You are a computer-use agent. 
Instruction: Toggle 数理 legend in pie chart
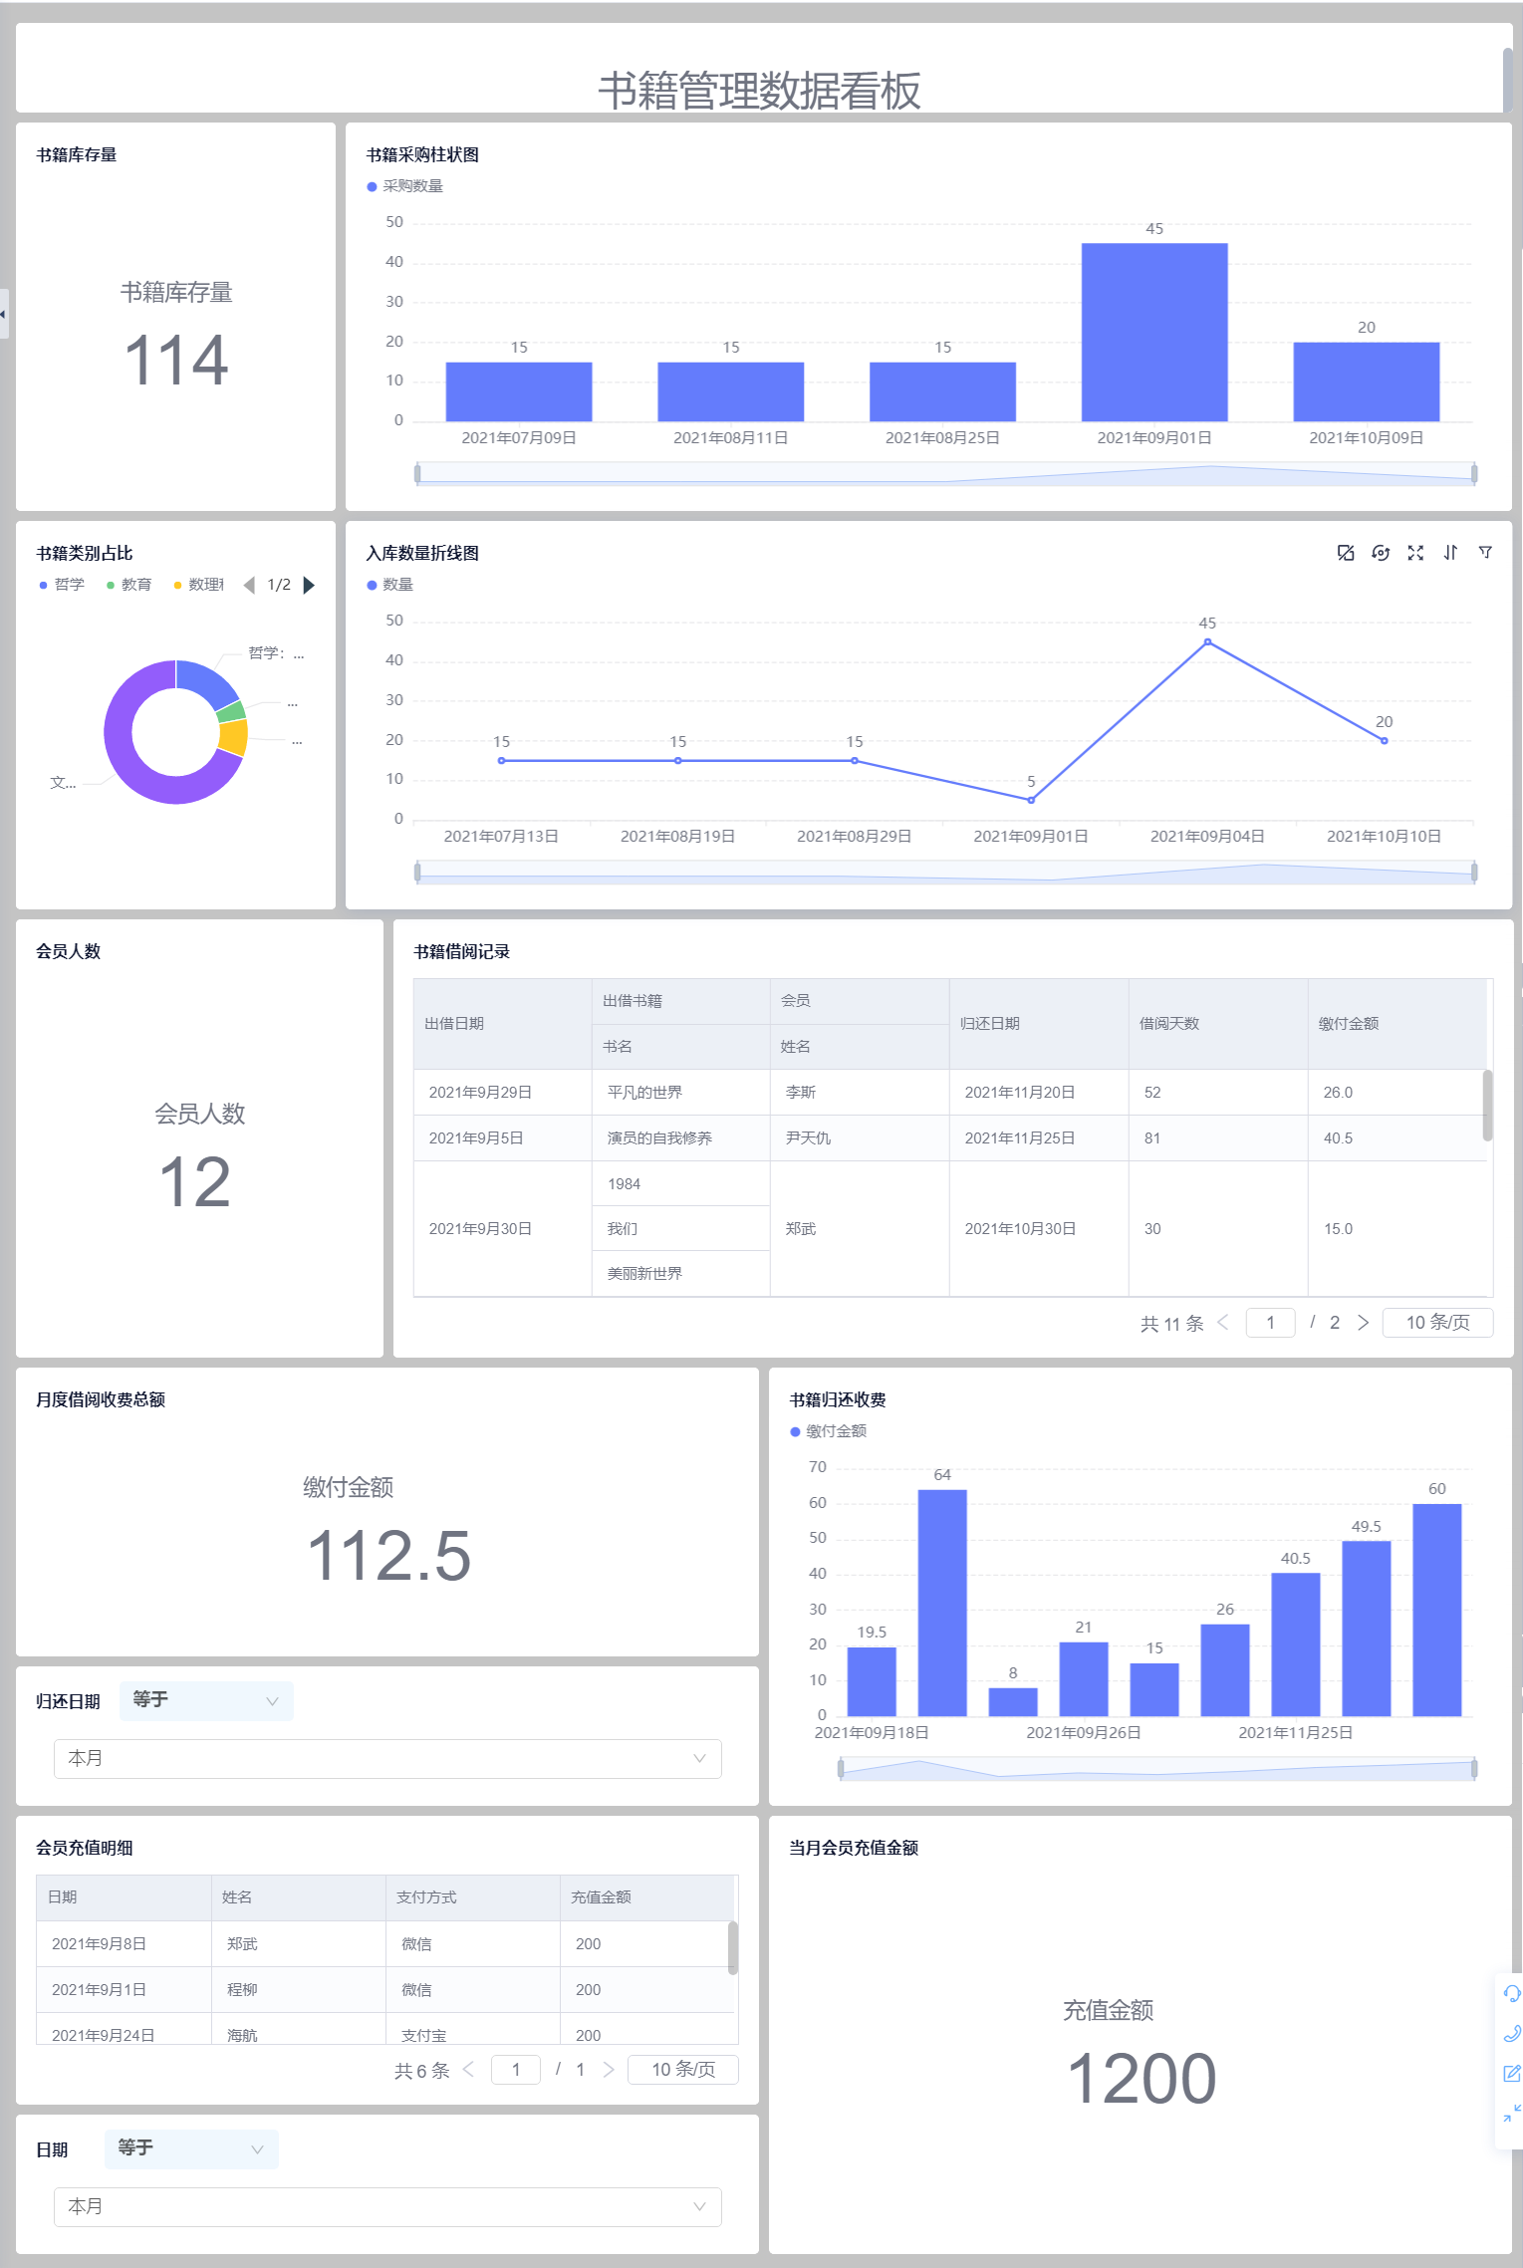pyautogui.click(x=198, y=585)
